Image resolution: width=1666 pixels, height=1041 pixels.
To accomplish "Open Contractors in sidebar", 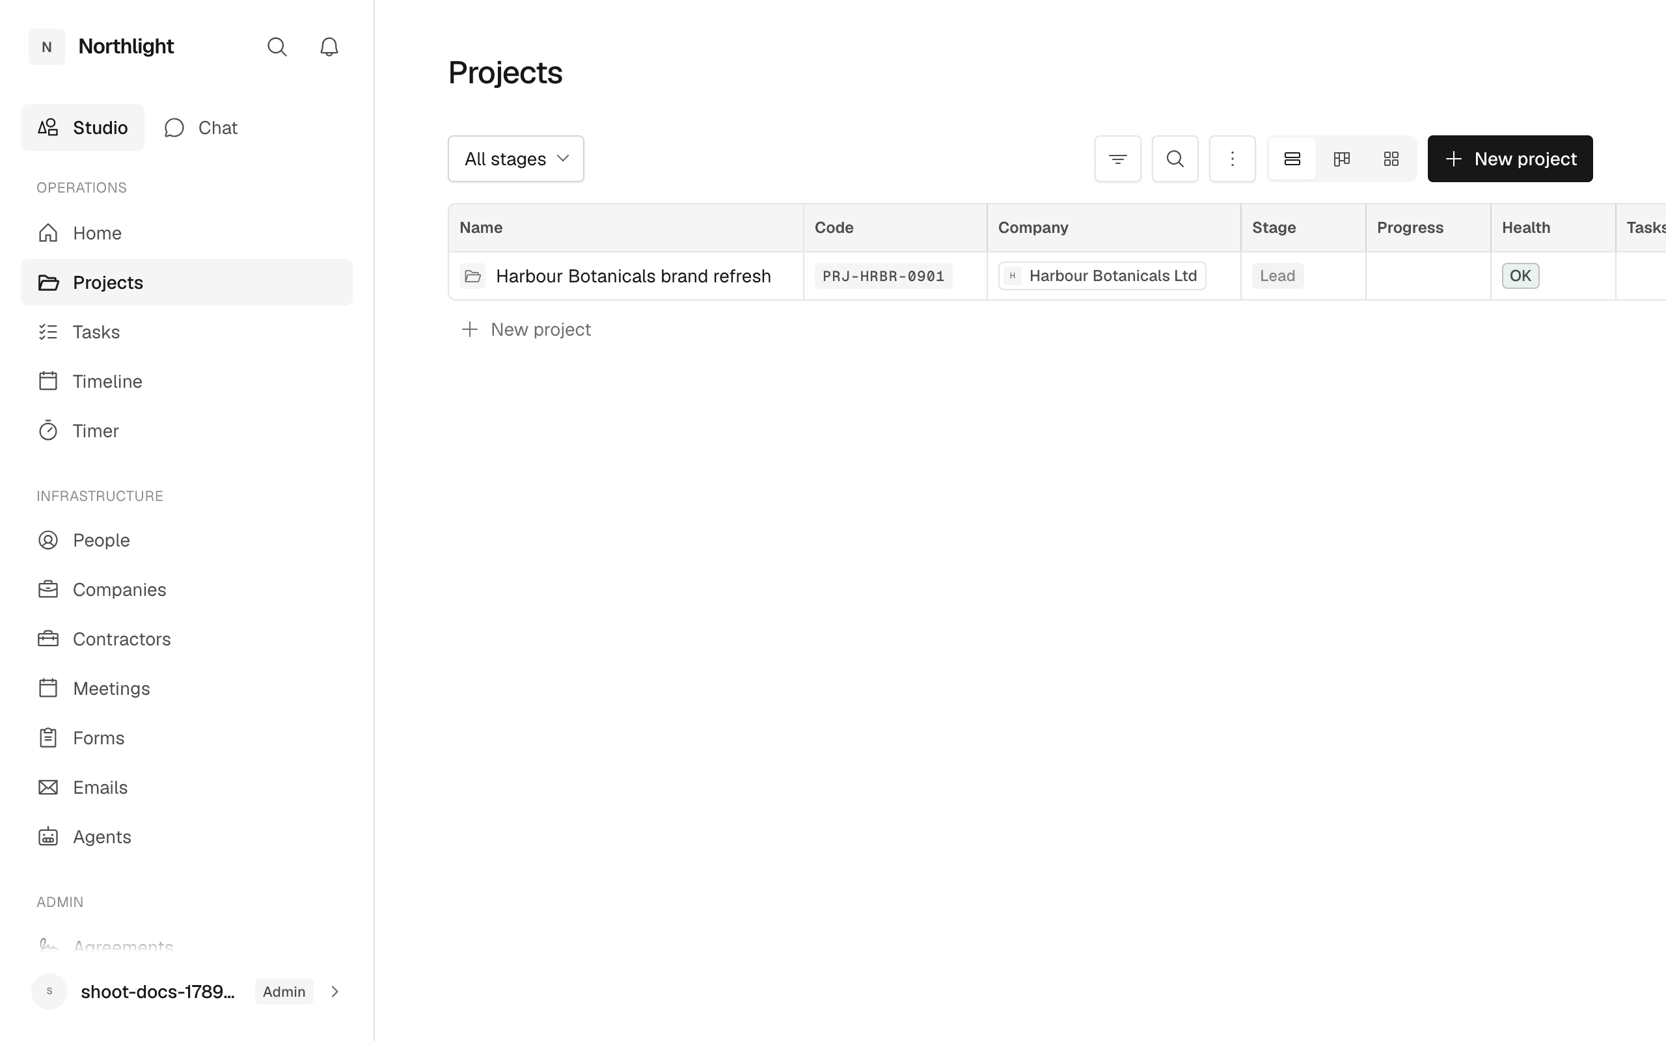I will [x=187, y=639].
